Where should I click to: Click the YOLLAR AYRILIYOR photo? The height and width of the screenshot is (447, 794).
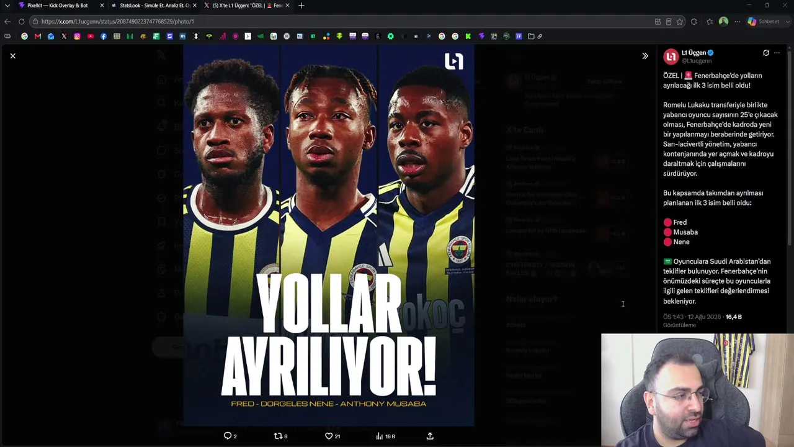coord(329,235)
